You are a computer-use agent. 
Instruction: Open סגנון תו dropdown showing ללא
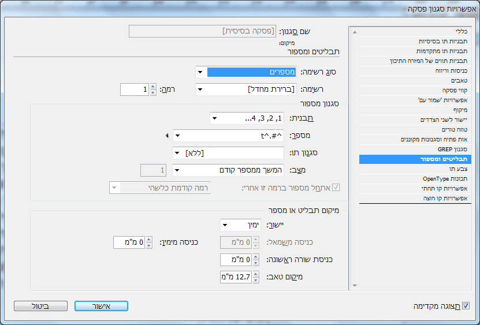click(228, 153)
